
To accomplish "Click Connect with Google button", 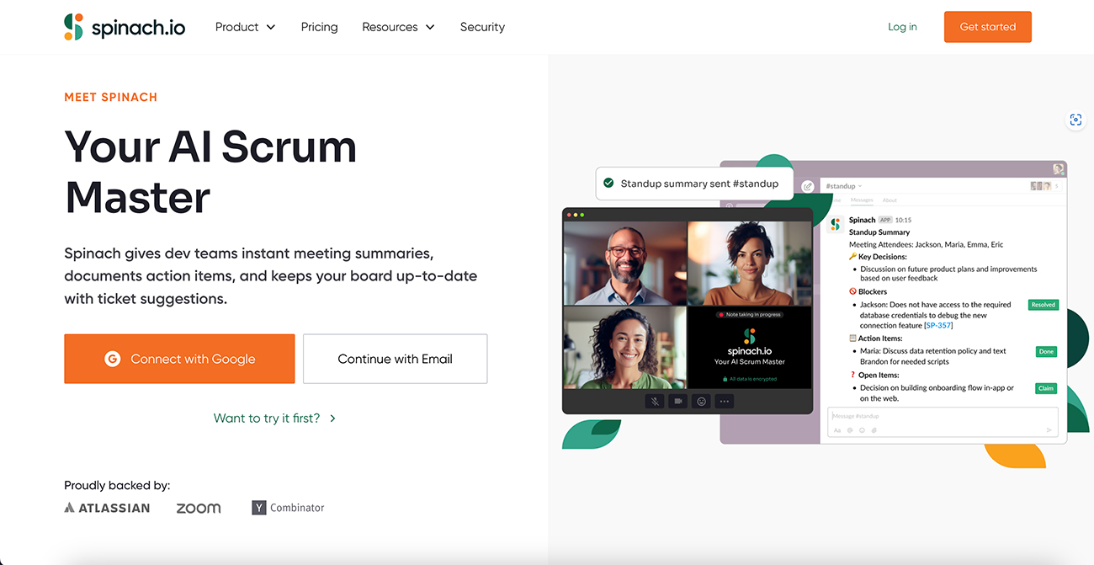I will (x=179, y=359).
